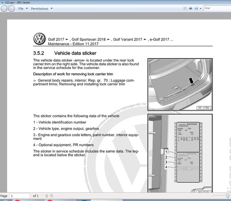Click the luggage compartment illustration

[x=180, y=84]
